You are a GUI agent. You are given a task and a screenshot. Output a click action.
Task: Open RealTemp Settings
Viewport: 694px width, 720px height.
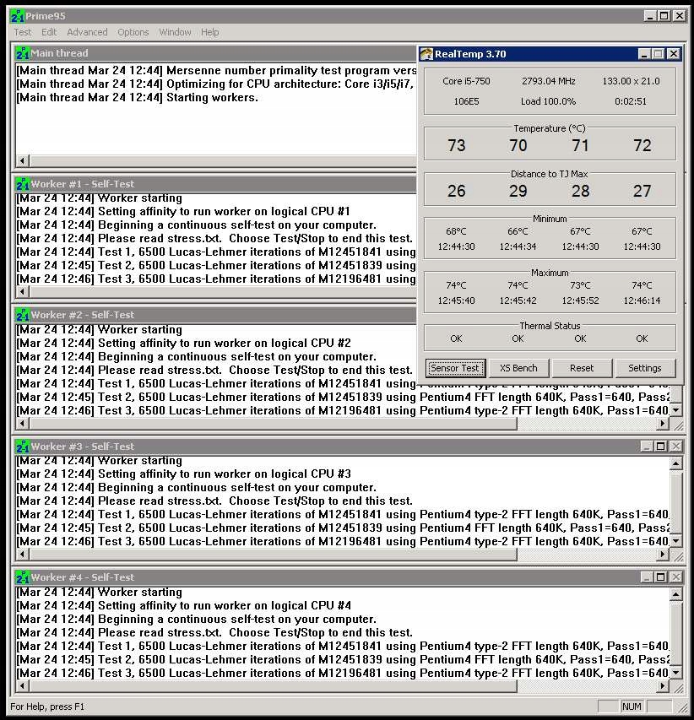pyautogui.click(x=645, y=368)
